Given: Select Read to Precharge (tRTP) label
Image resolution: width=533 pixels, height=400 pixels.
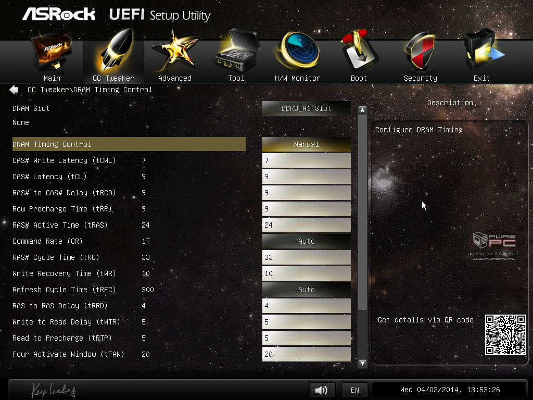Looking at the screenshot, I should coord(62,338).
